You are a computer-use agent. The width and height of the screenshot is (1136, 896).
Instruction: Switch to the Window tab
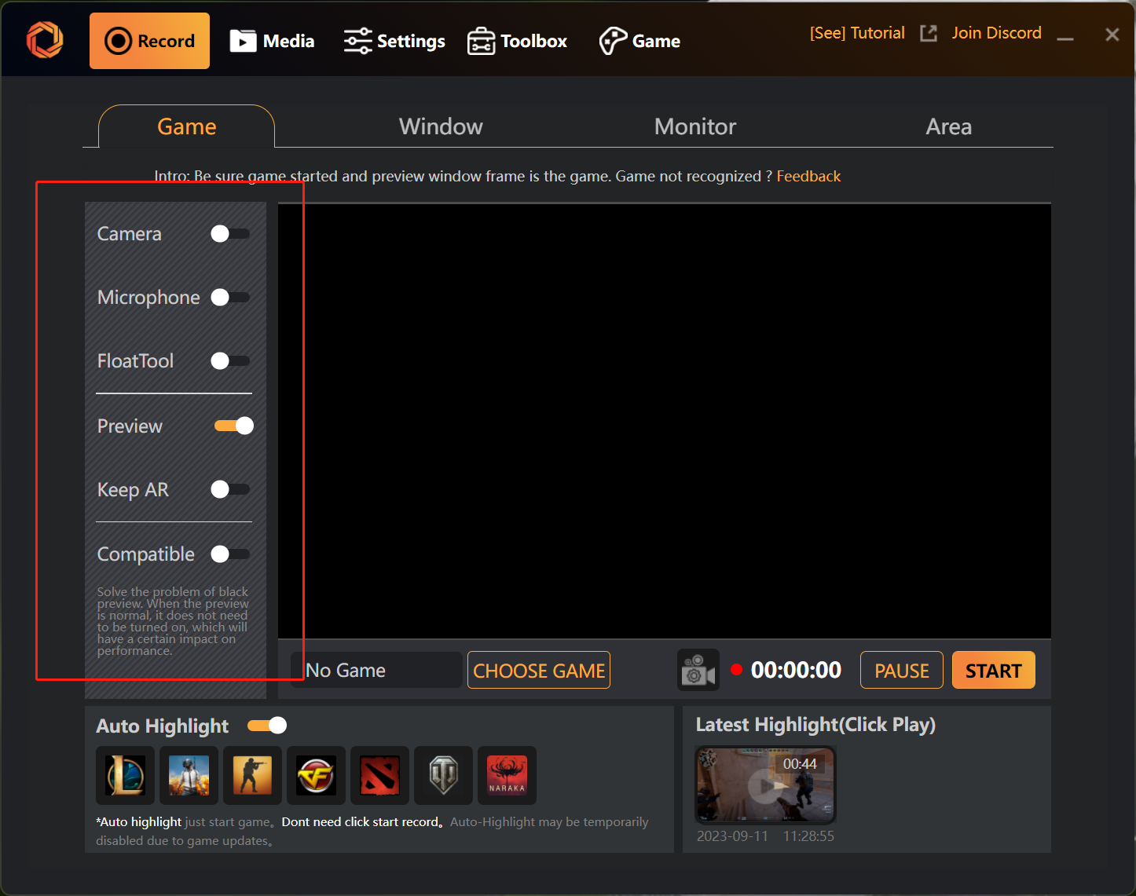pyautogui.click(x=441, y=126)
